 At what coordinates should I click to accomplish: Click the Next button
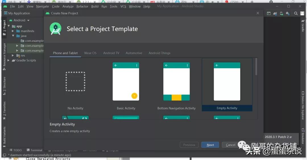point(210,145)
